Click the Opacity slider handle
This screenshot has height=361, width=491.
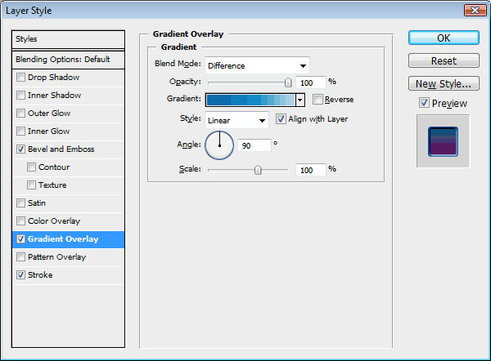click(288, 82)
